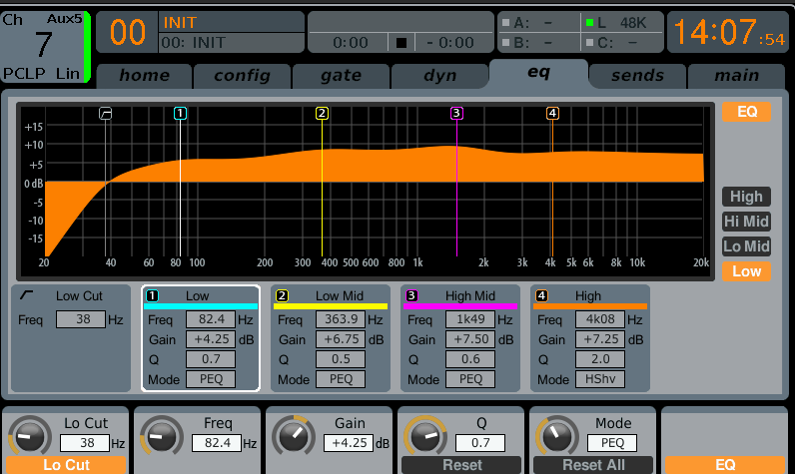Click the Q knob
The height and width of the screenshot is (474, 795).
click(424, 436)
